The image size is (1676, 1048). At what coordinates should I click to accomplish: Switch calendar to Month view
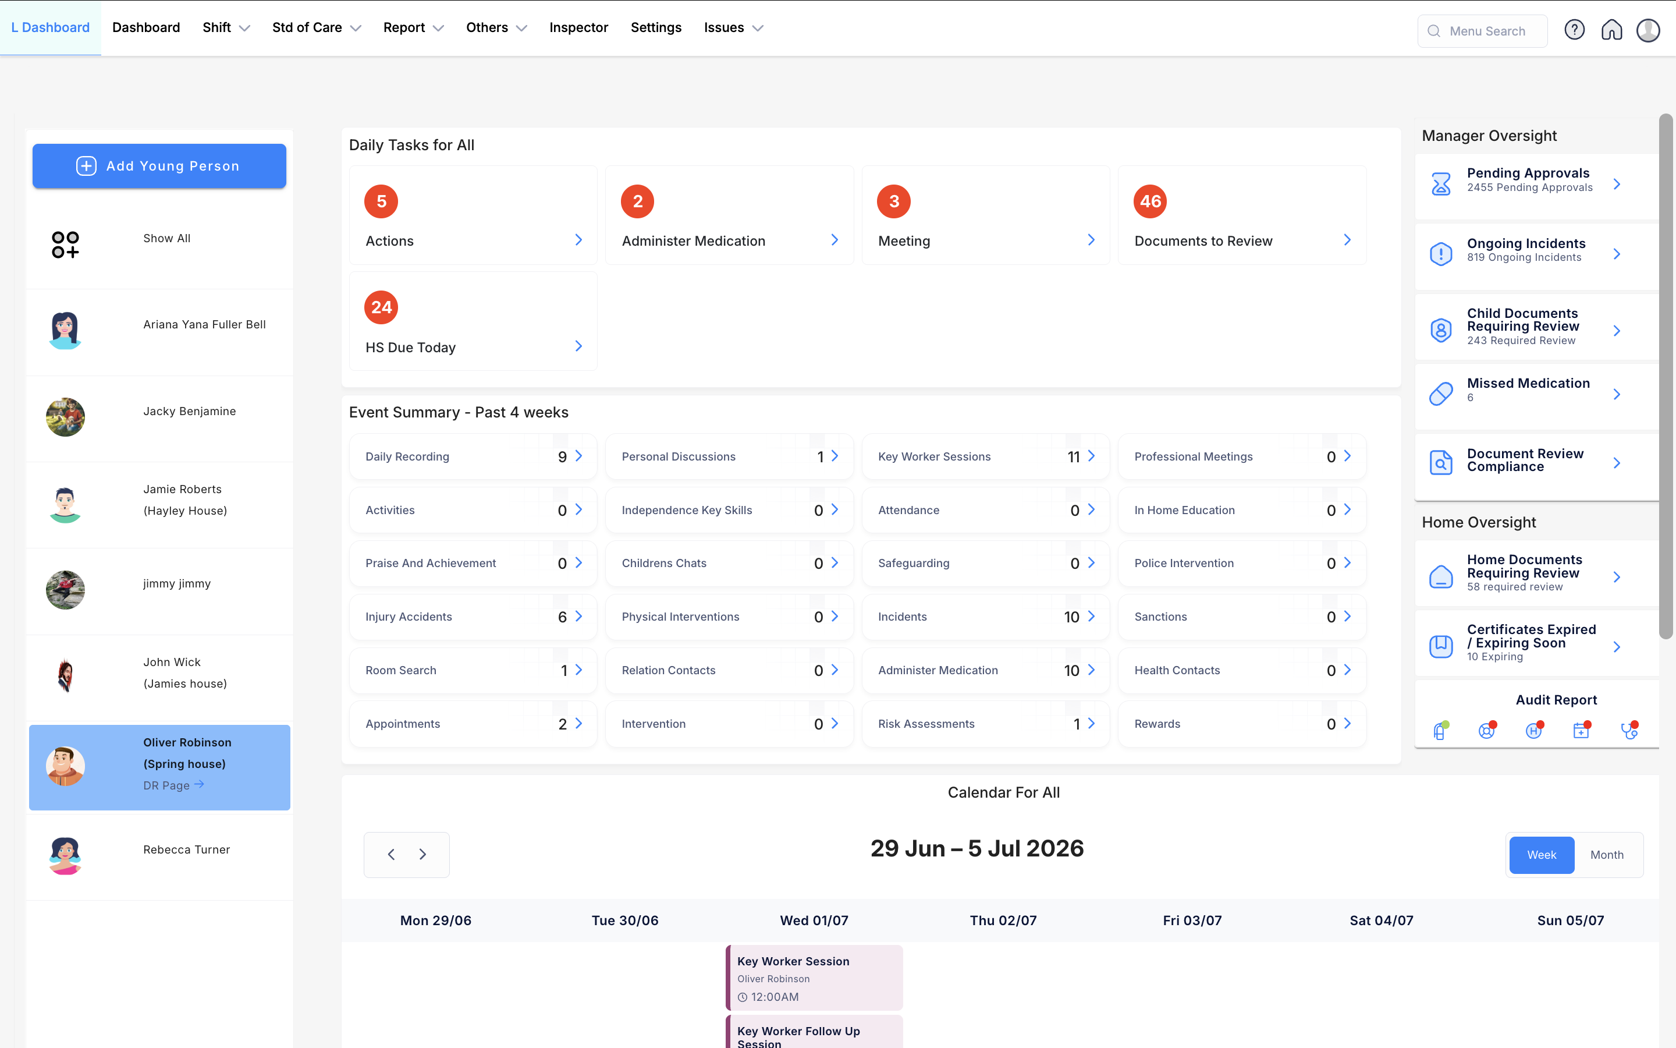pos(1607,855)
